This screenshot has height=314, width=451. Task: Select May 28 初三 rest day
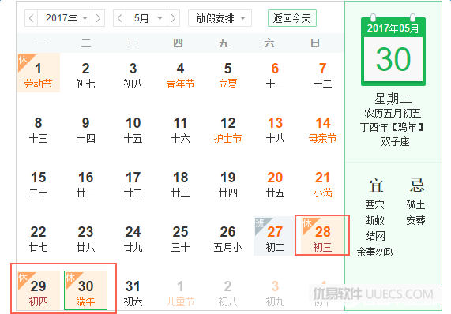coord(322,236)
